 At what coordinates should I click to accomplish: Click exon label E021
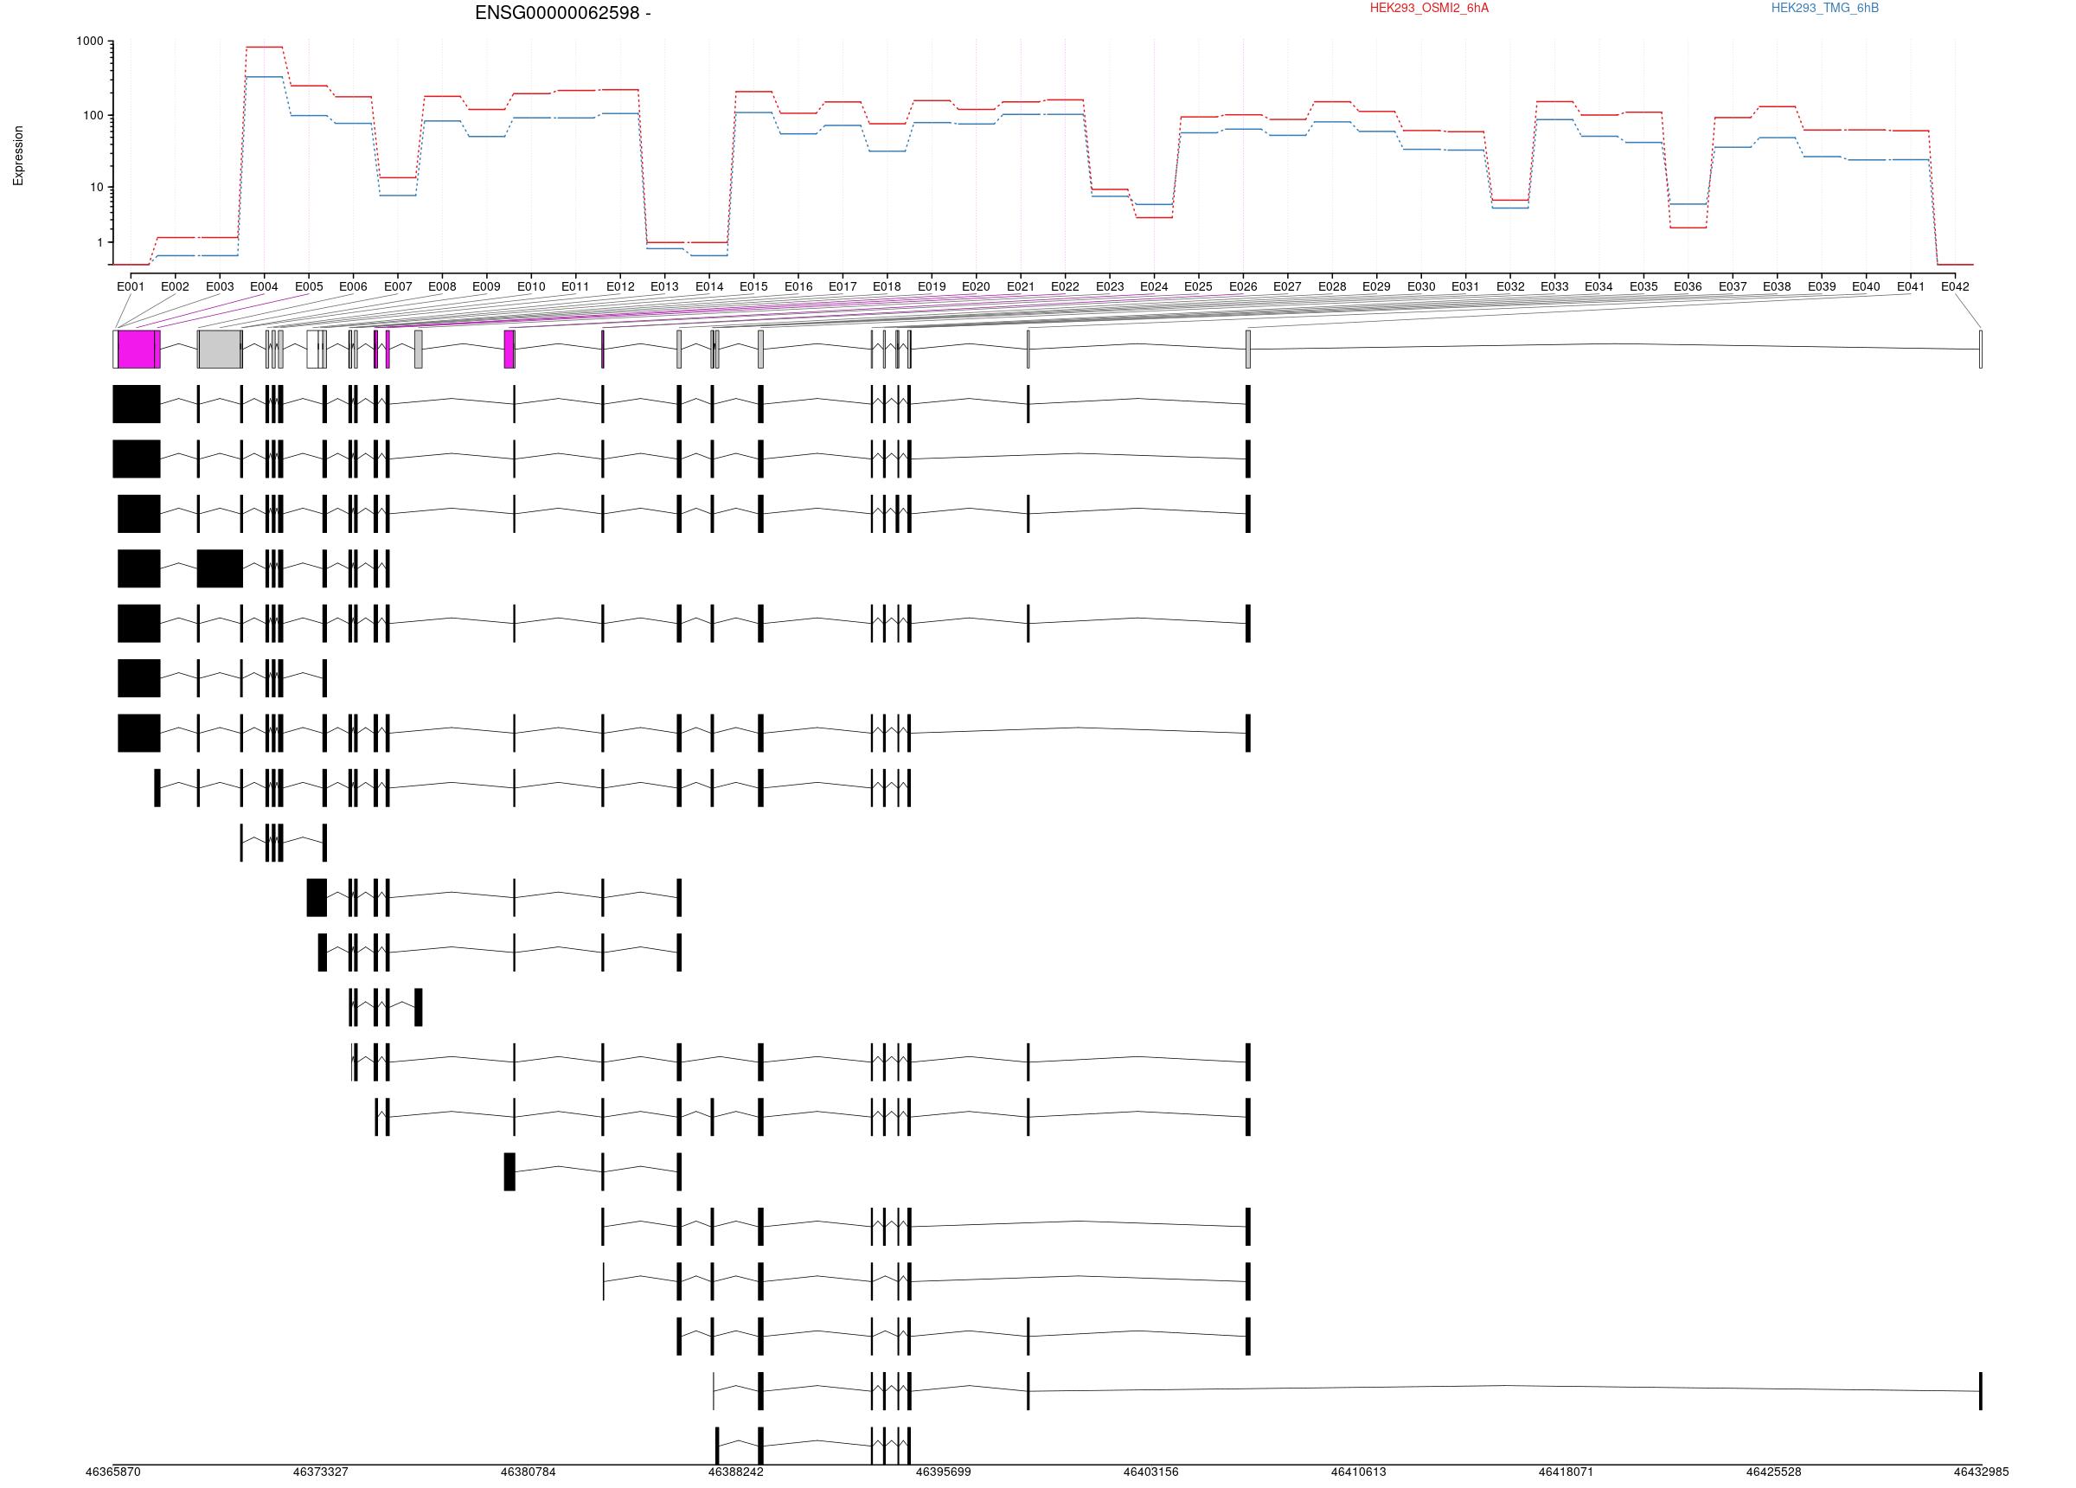(1021, 286)
